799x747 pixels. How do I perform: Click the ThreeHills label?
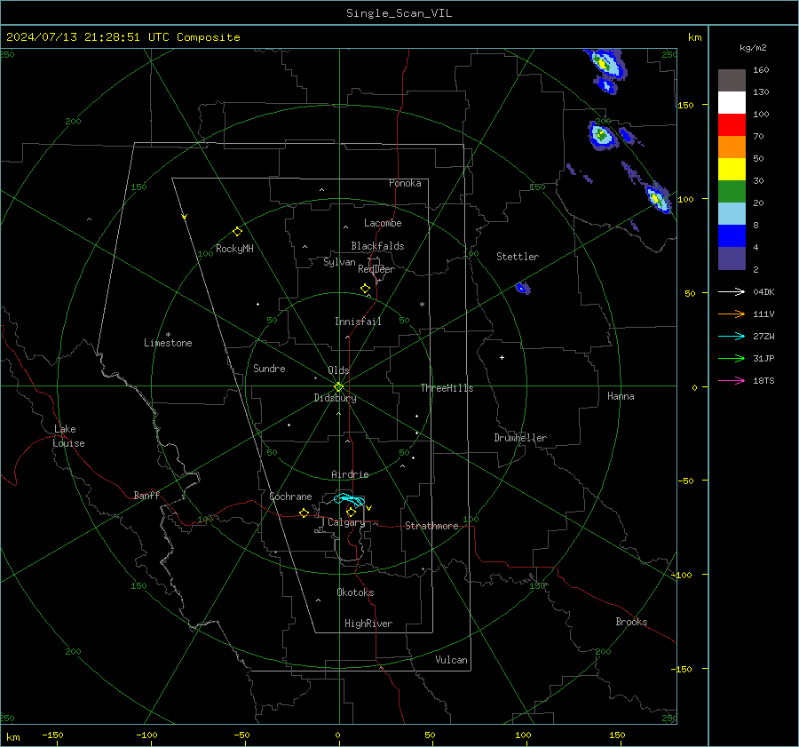point(447,388)
